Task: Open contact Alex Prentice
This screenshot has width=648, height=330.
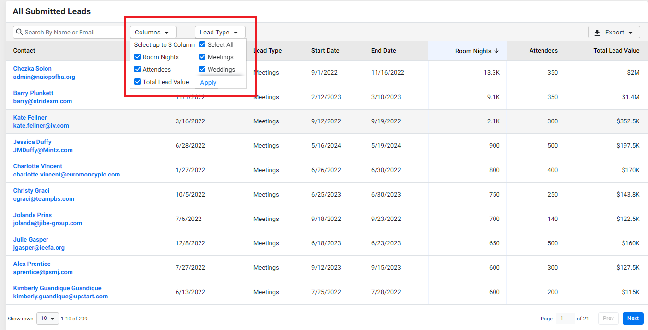Action: [32, 264]
